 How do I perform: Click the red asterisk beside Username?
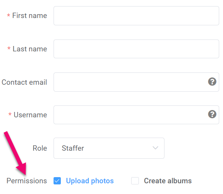tap(10, 114)
